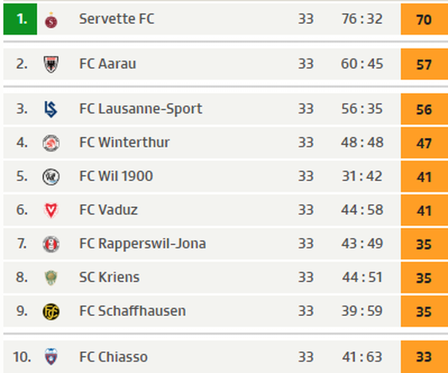Click the FC Rapperswil-Jona crest

[x=51, y=244]
